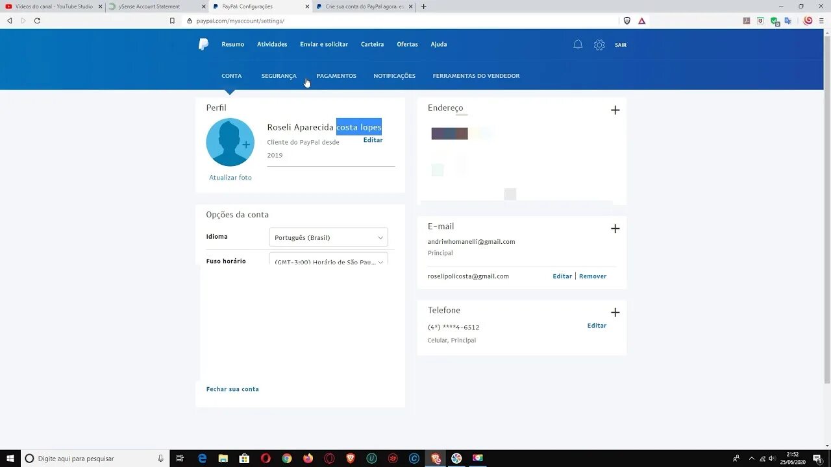
Task: Open Atividades in top navigation
Action: (x=272, y=44)
